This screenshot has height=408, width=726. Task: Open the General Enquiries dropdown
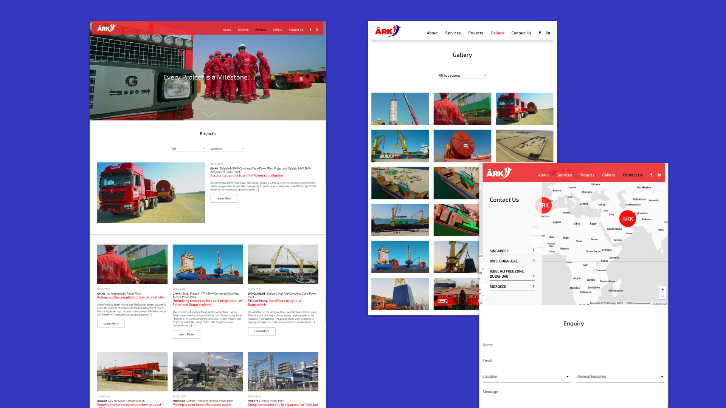coord(621,377)
